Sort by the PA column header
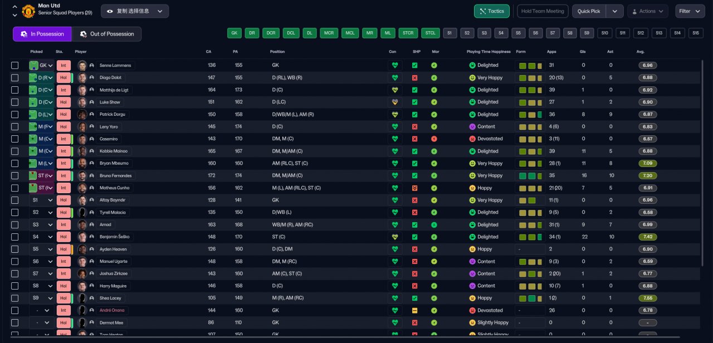The width and height of the screenshot is (713, 343). click(235, 51)
